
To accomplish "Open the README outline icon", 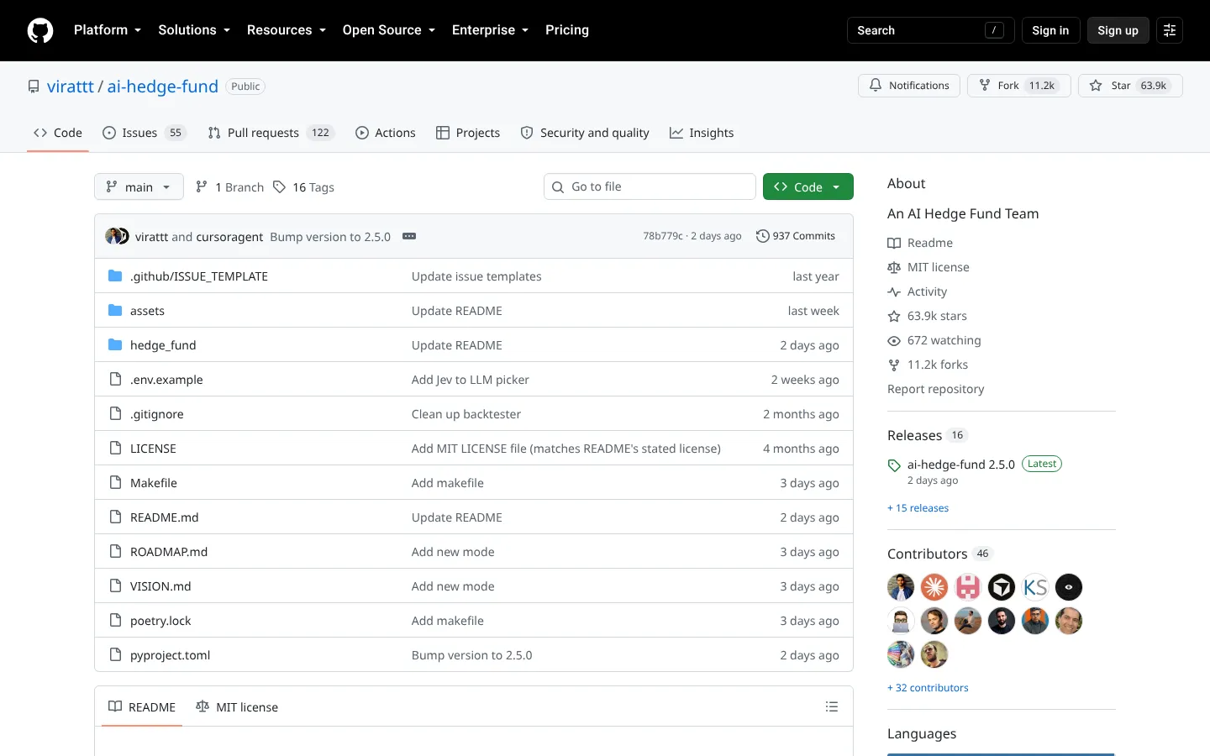I will [x=832, y=706].
